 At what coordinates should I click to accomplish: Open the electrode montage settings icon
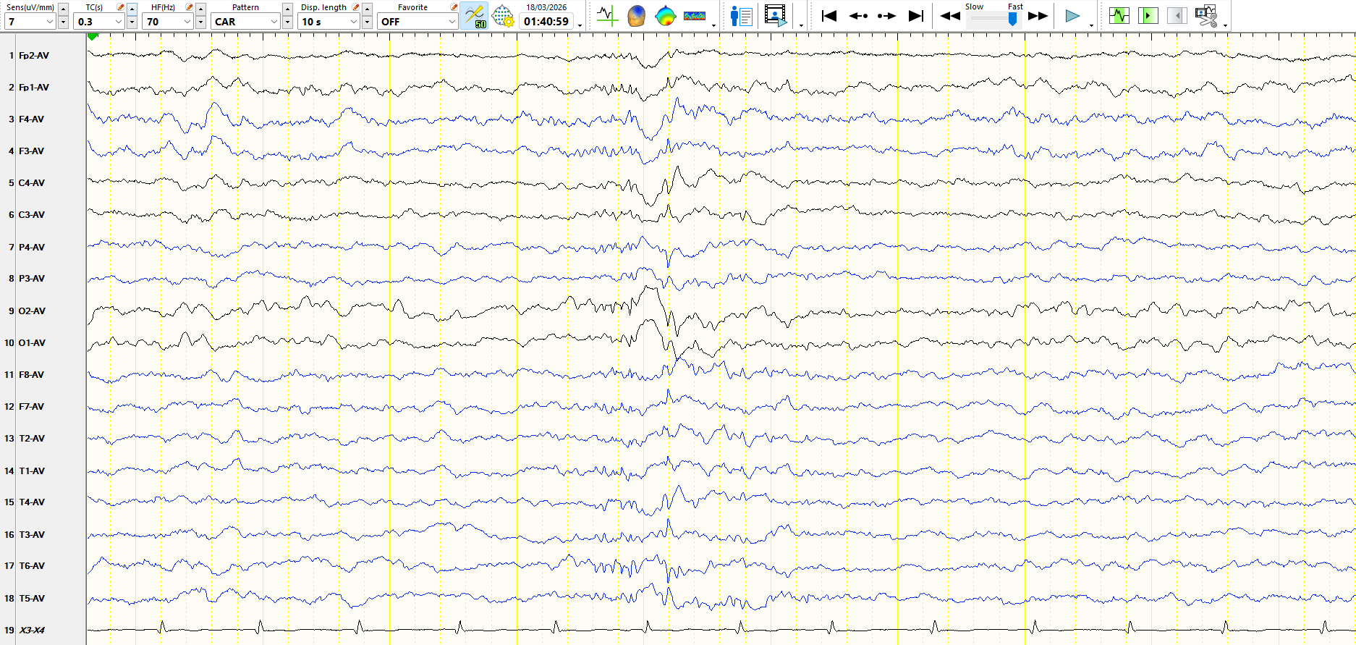tap(503, 16)
